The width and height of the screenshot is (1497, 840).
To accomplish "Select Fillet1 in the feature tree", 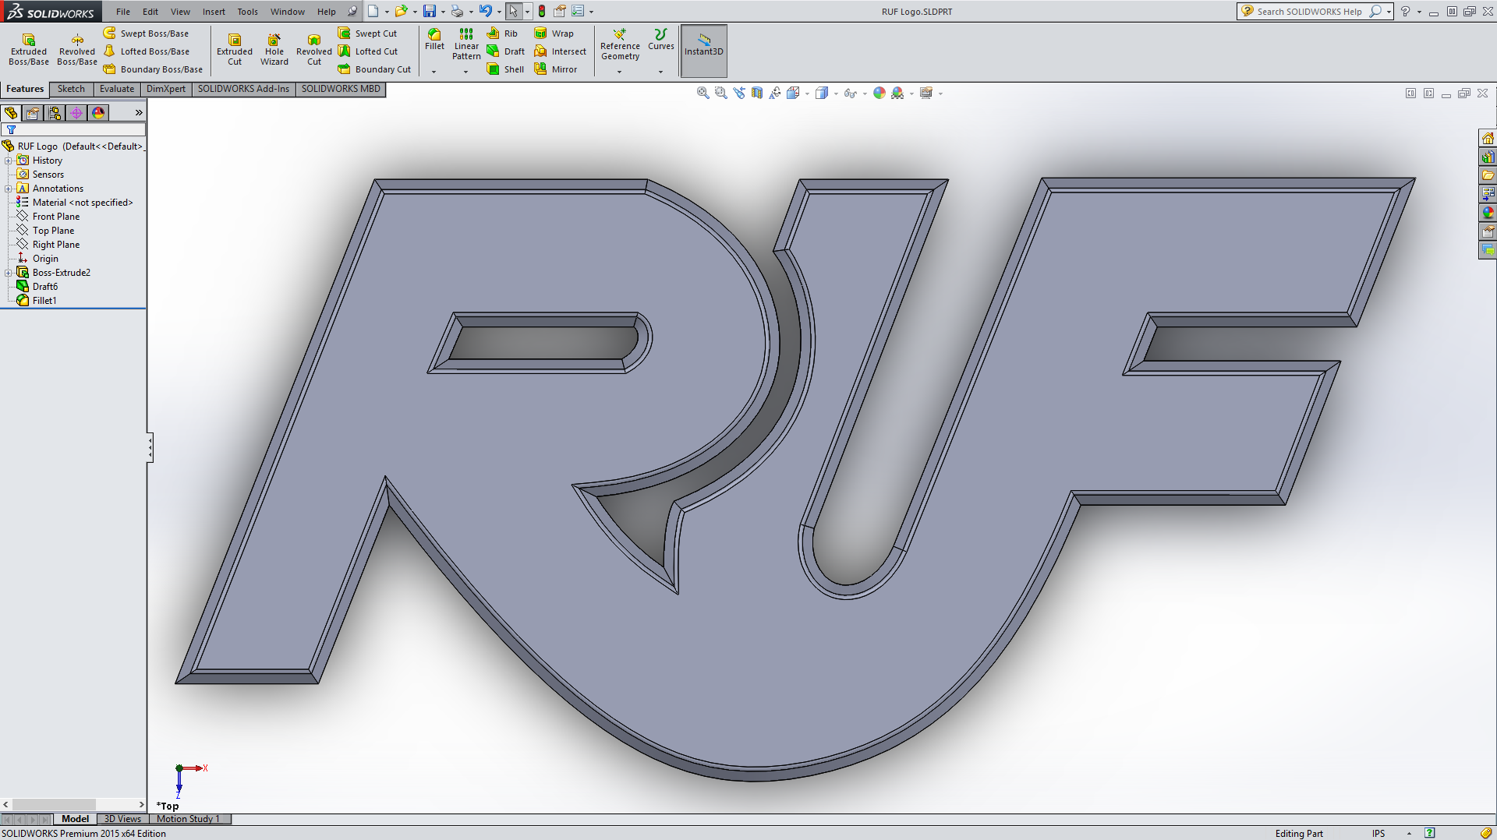I will [x=44, y=301].
